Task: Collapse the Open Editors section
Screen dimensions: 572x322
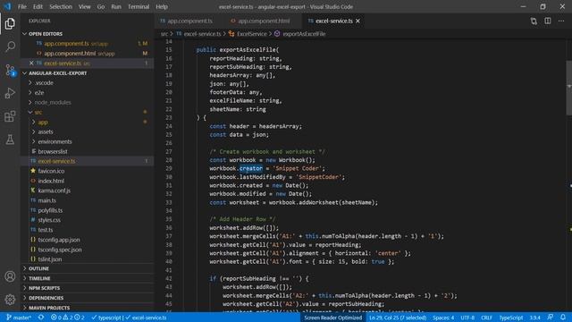Action: tap(46, 34)
